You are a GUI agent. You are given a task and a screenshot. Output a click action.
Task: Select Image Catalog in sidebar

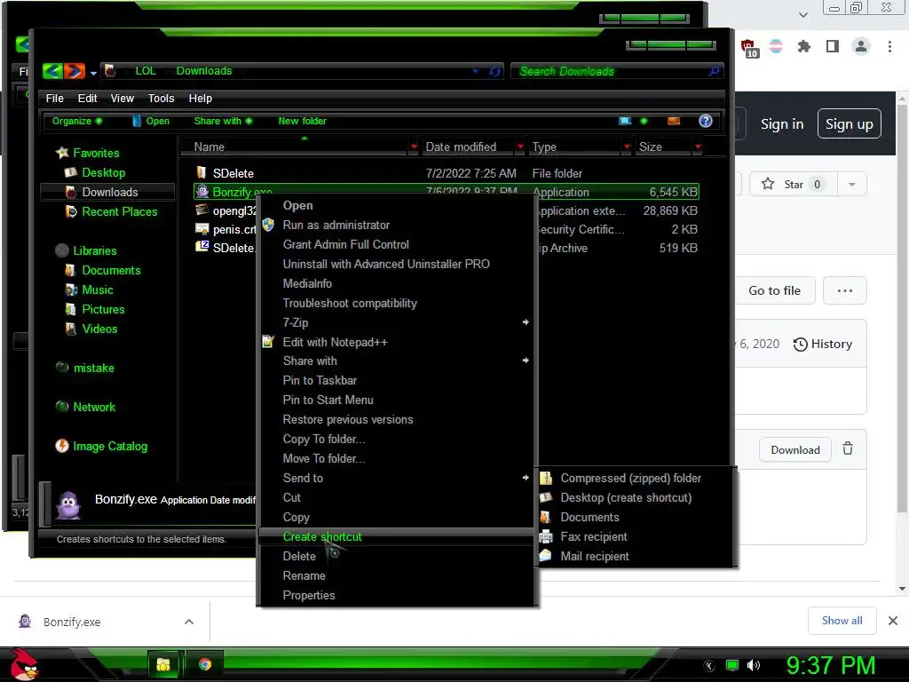click(109, 446)
